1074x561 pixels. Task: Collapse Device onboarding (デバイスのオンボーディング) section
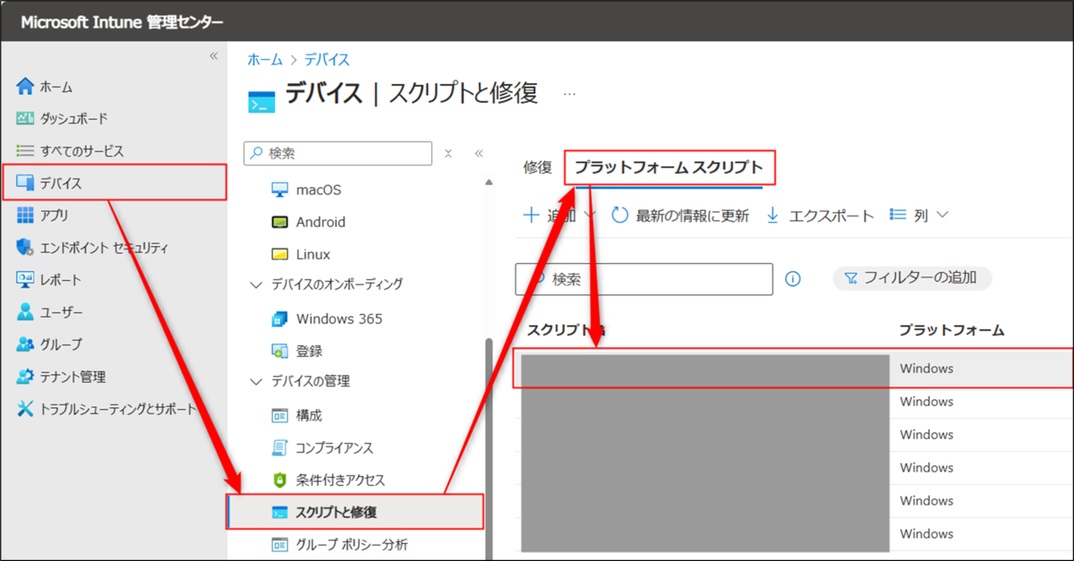pyautogui.click(x=254, y=285)
